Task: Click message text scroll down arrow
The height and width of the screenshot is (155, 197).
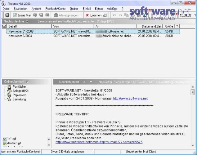Action: (193, 145)
